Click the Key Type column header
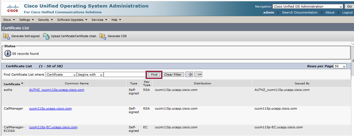The height and width of the screenshot is (136, 354). pos(147,84)
